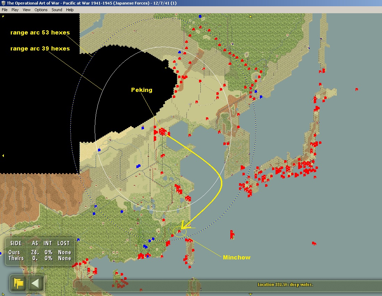Click the yellow flag button

click(18, 283)
